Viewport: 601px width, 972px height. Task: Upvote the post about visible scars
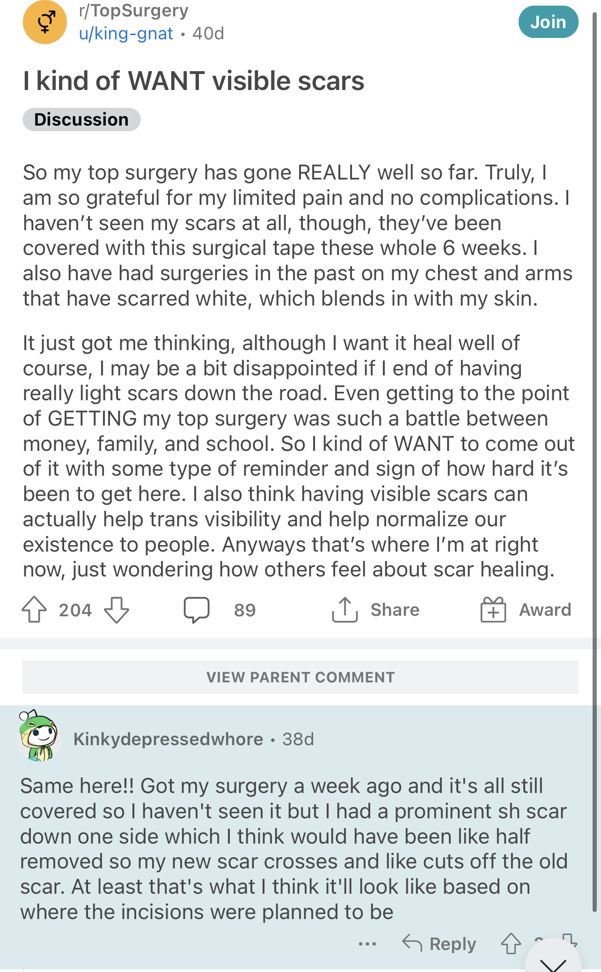34,609
